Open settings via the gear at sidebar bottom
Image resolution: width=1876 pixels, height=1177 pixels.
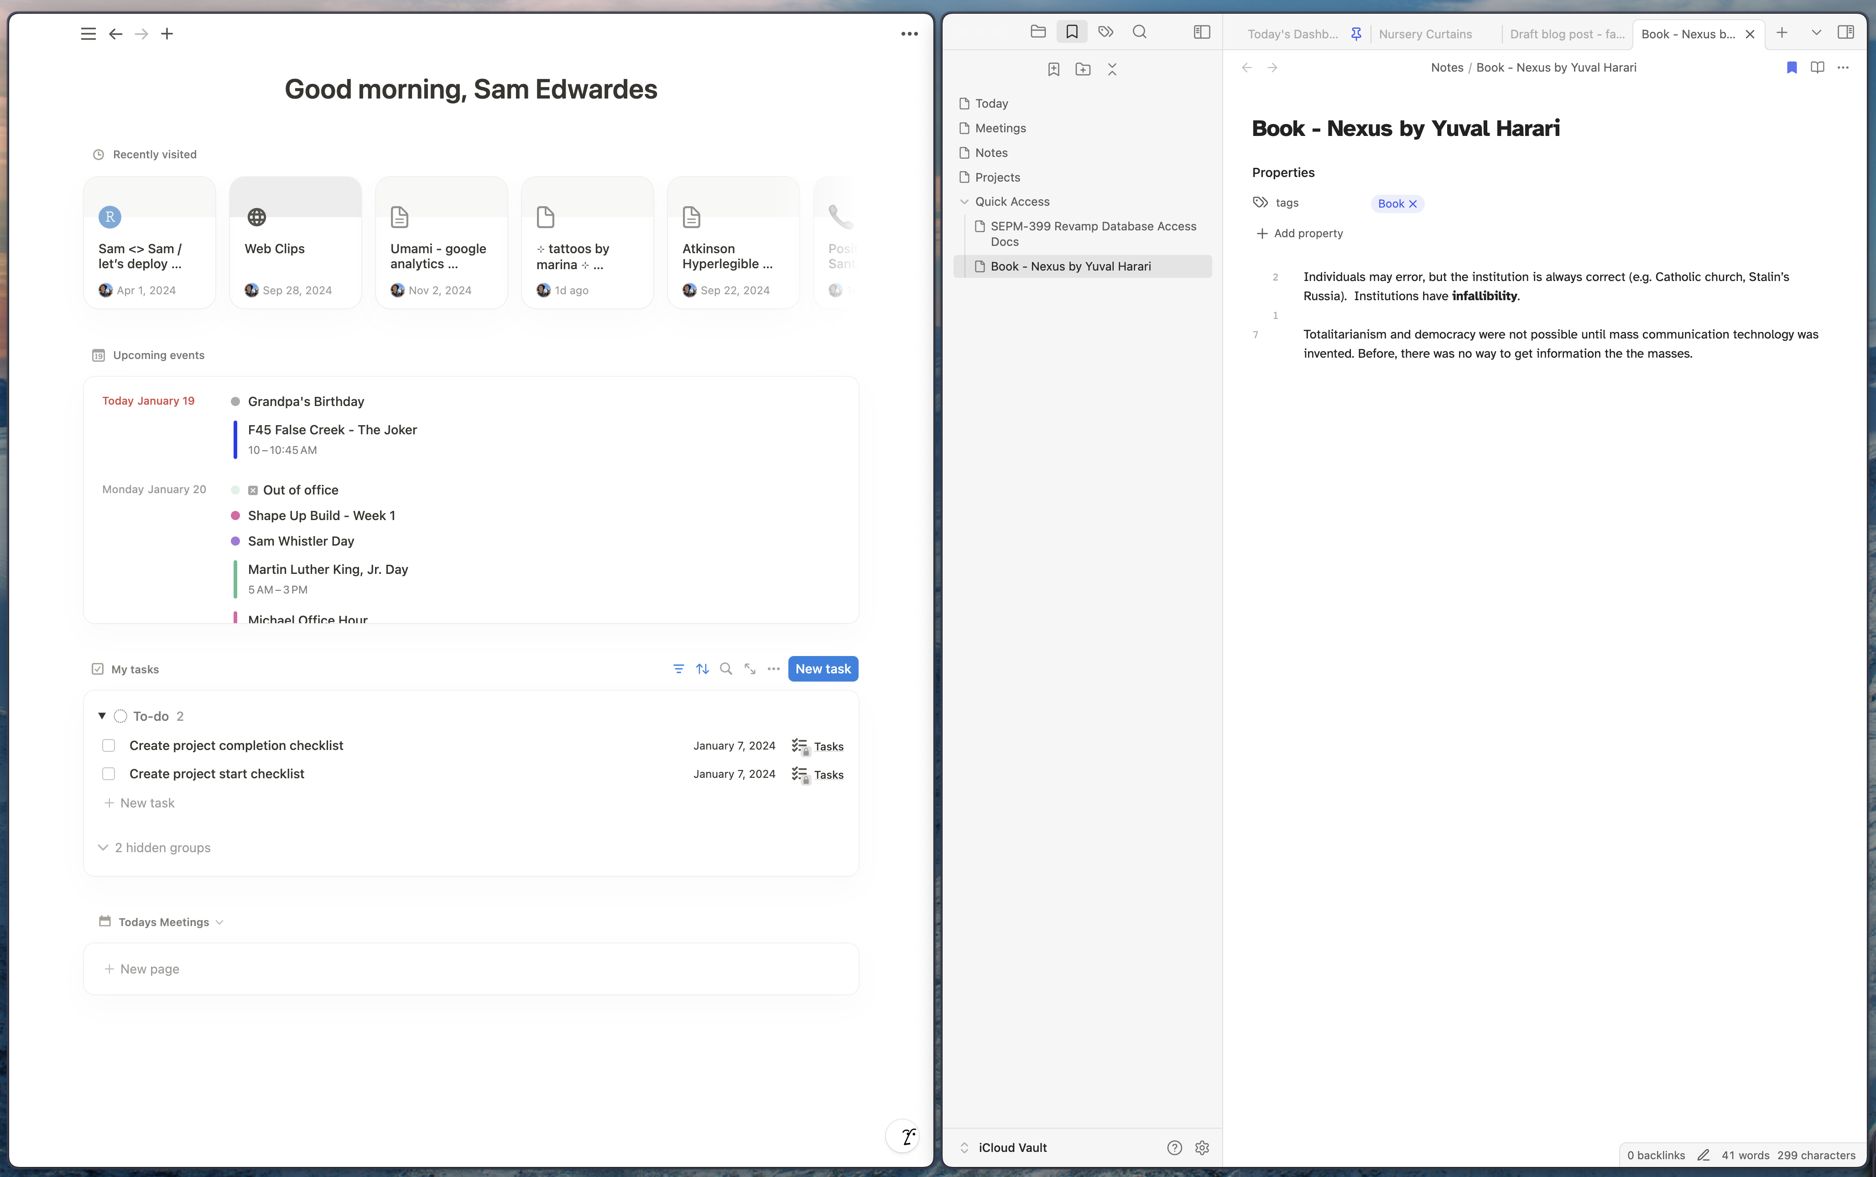tap(1201, 1146)
